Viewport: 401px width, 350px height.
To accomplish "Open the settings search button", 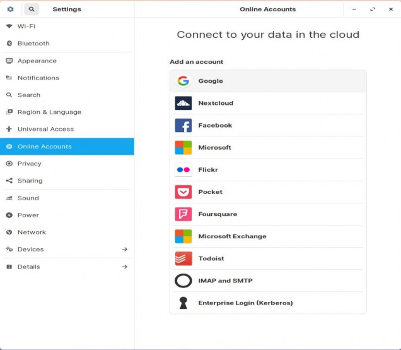I will (32, 9).
